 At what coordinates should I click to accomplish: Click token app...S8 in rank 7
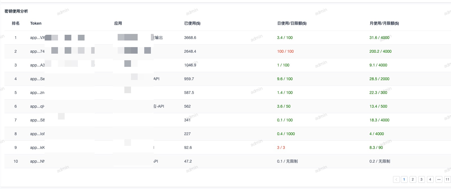tap(37, 120)
